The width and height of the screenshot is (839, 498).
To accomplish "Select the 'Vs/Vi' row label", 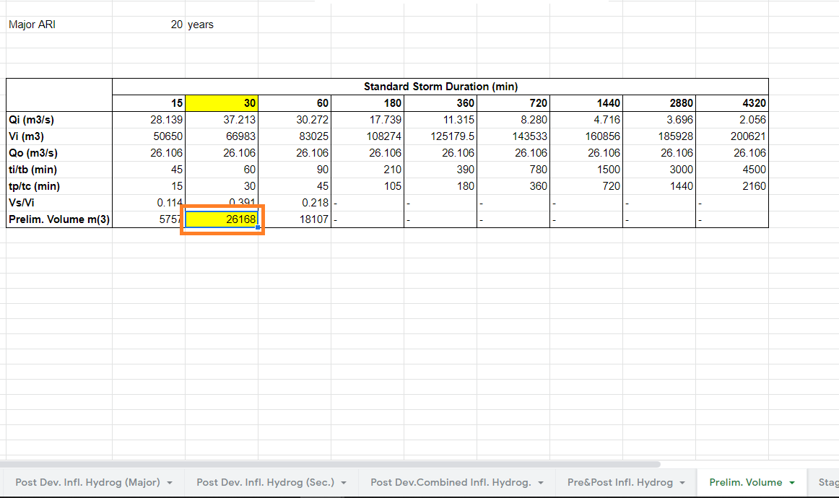I will click(x=59, y=203).
